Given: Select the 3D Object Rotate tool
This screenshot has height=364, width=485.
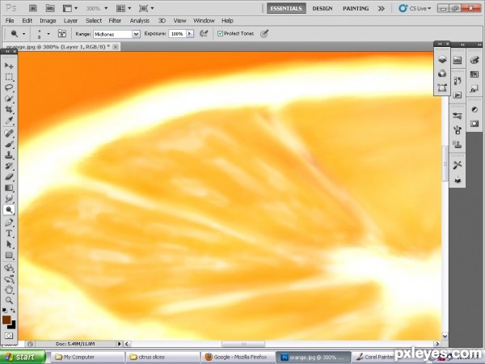Looking at the screenshot, I should 9,268.
